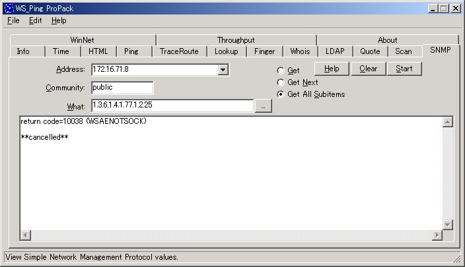Open the MIB browse ellipsis button
The image size is (465, 267).
point(263,106)
